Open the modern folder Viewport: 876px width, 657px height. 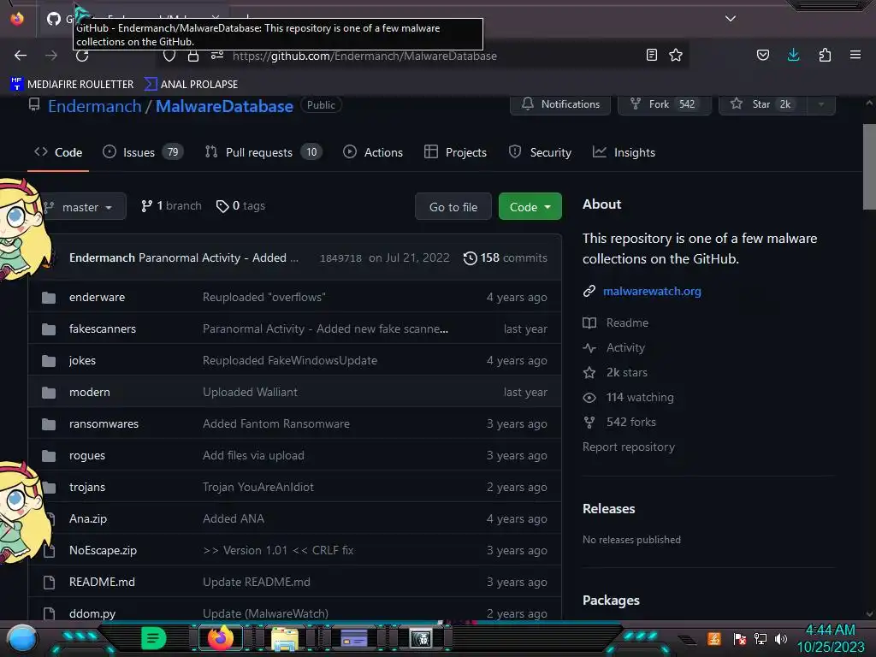89,392
